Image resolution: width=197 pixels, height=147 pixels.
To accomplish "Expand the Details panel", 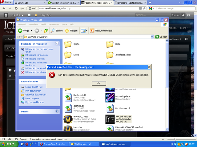I will click(57, 111).
